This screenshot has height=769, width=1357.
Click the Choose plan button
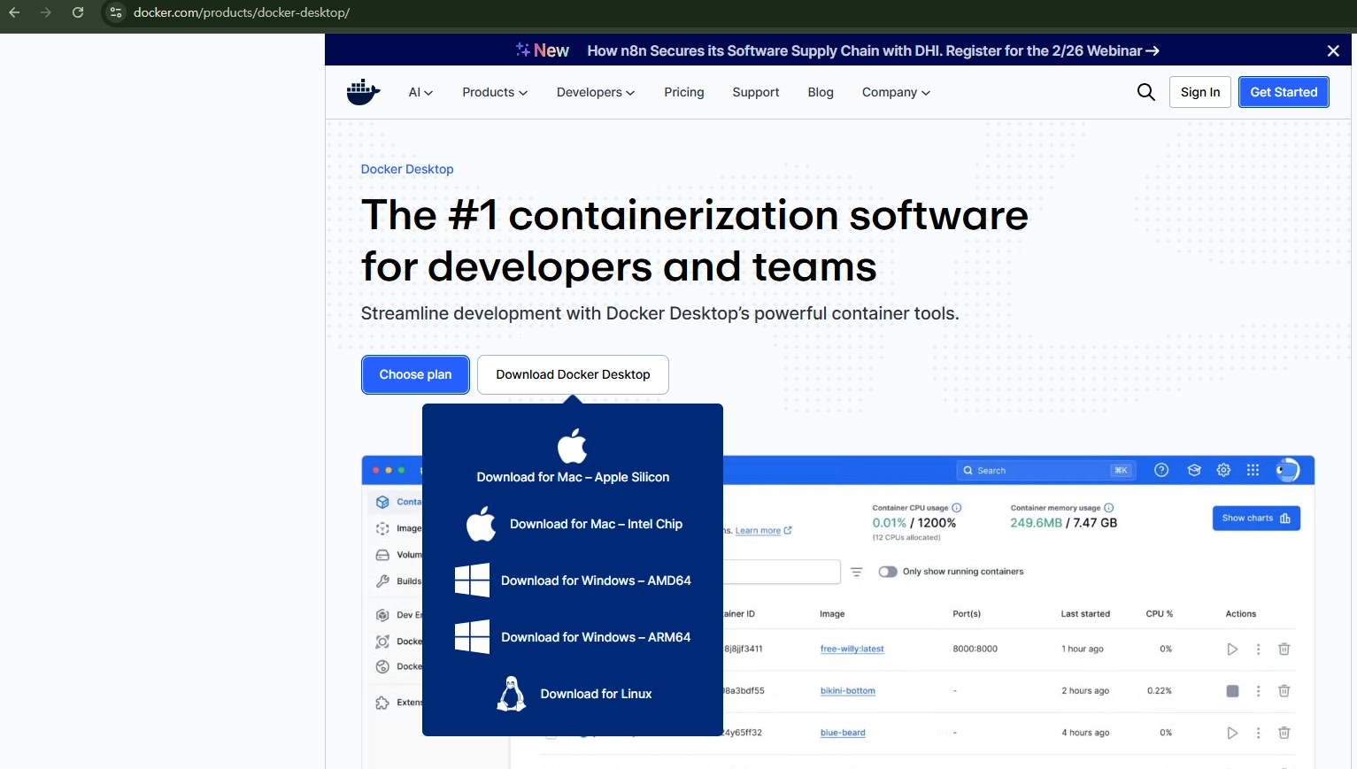tap(415, 374)
